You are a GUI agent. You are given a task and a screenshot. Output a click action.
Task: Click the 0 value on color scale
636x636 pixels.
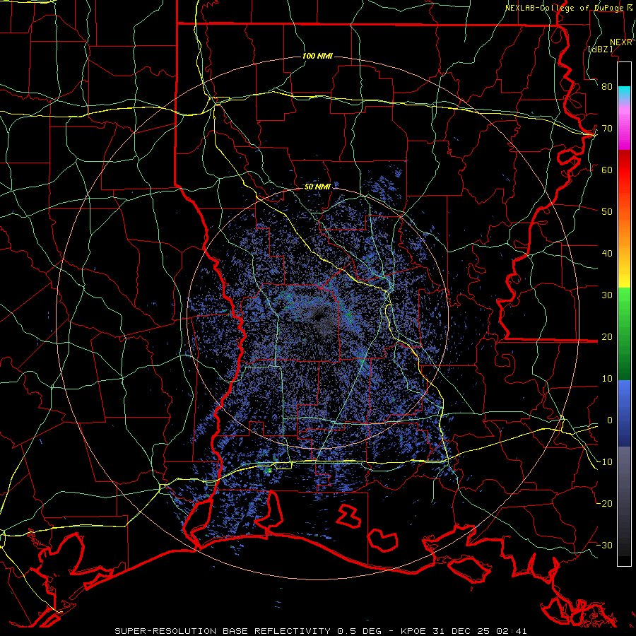pyautogui.click(x=610, y=420)
